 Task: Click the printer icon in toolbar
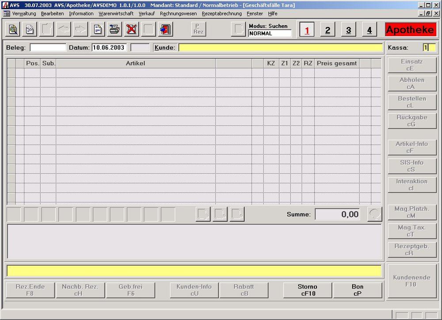[114, 30]
